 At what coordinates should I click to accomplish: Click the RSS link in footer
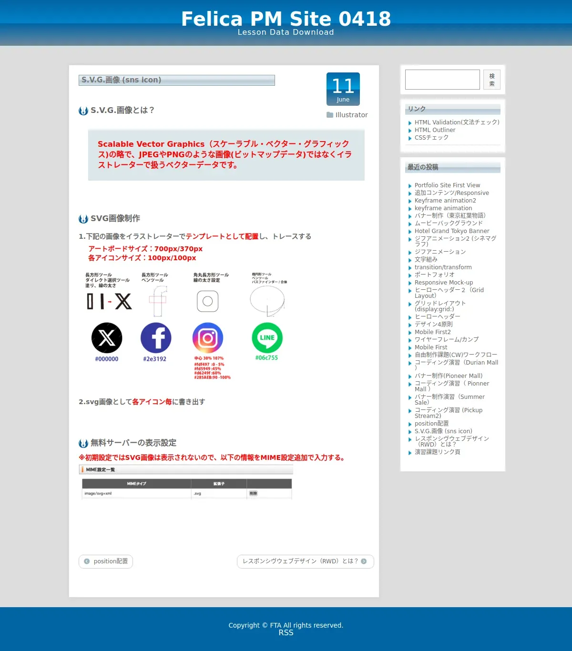(x=286, y=633)
